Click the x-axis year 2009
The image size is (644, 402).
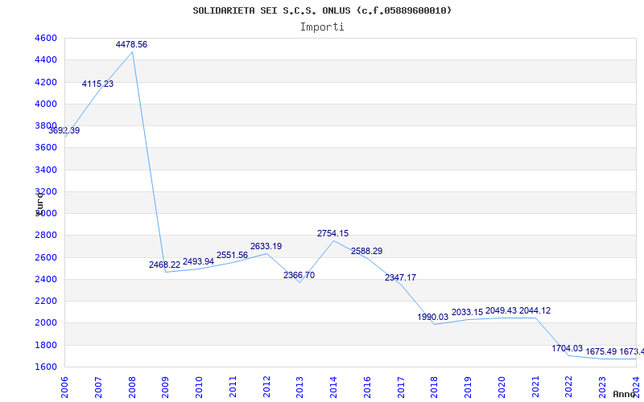pyautogui.click(x=166, y=388)
